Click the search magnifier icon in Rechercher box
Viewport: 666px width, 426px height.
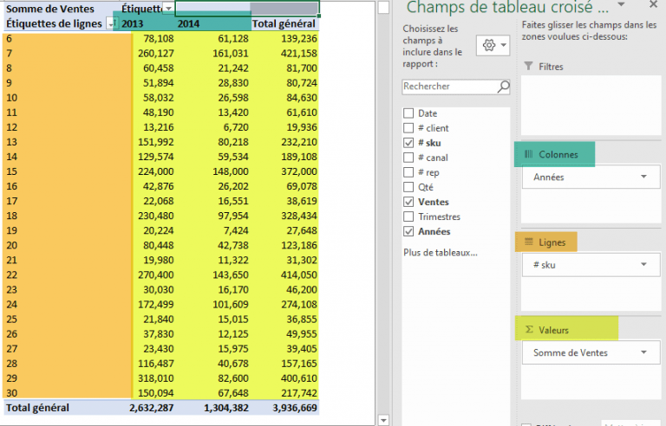(x=503, y=87)
